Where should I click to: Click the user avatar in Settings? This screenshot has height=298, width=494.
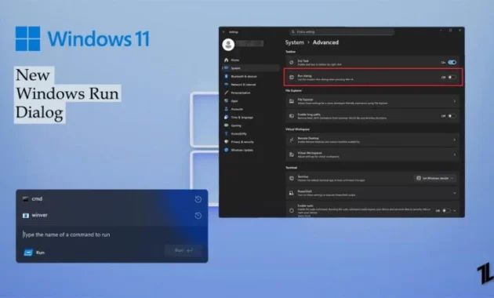(x=228, y=45)
